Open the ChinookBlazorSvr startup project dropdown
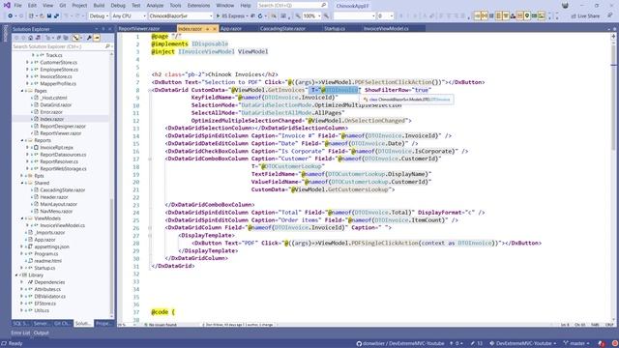This screenshot has width=619, height=348. (x=181, y=15)
